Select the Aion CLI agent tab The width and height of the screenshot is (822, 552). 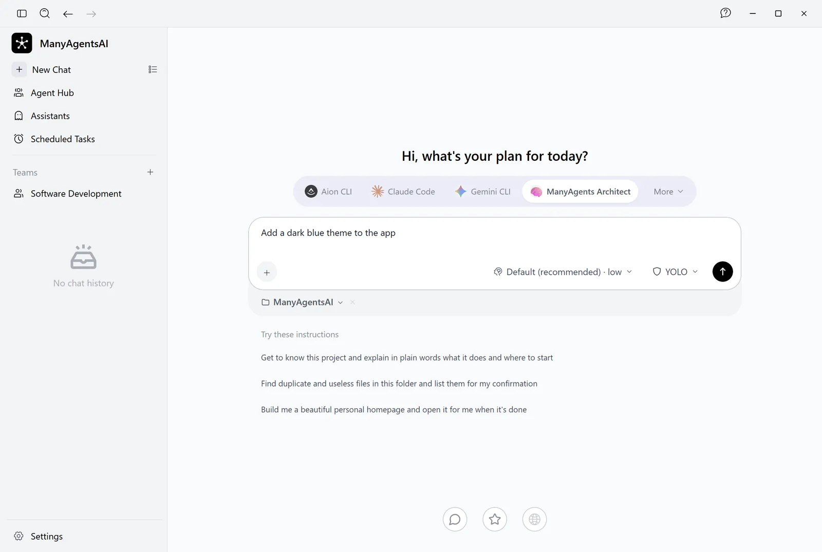point(328,192)
